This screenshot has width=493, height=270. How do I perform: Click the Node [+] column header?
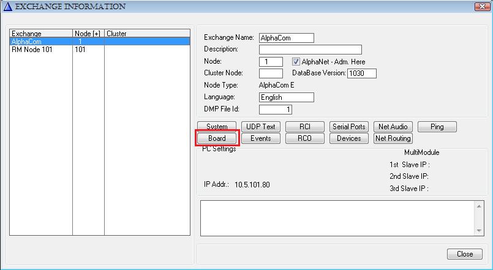pyautogui.click(x=88, y=33)
